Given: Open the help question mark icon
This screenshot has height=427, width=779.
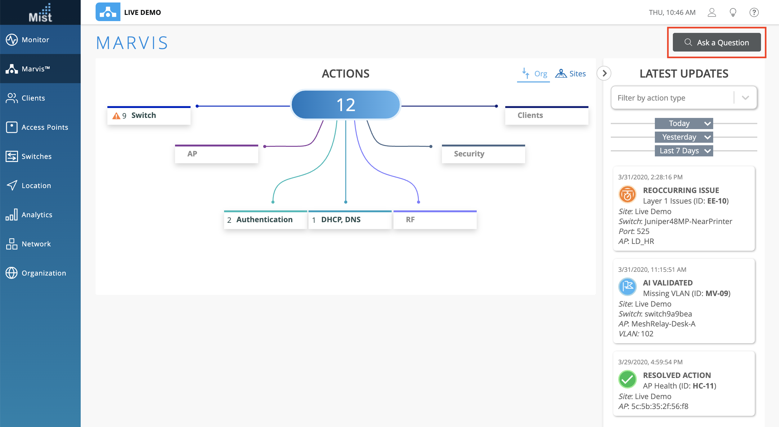Looking at the screenshot, I should [754, 12].
